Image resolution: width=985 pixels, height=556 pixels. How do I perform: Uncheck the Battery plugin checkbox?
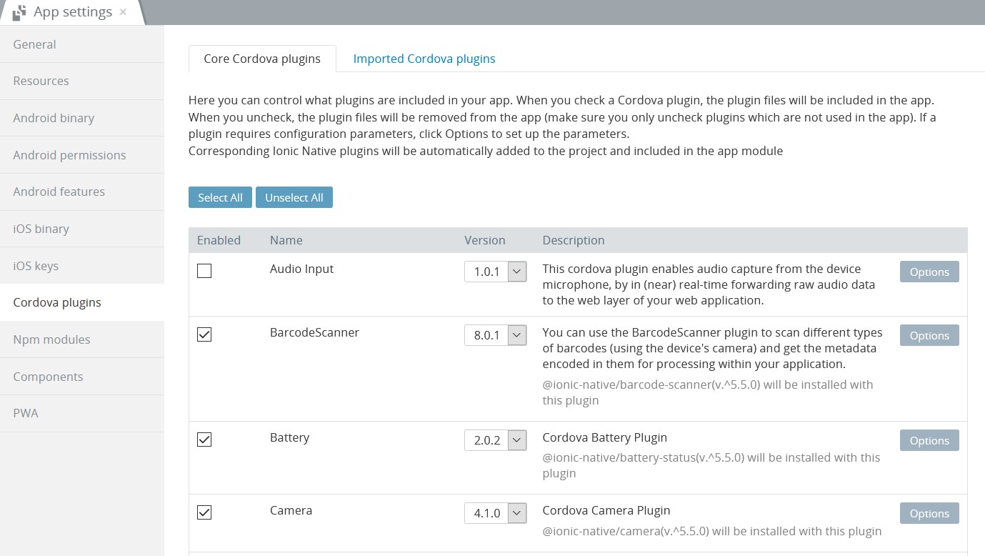pos(204,440)
